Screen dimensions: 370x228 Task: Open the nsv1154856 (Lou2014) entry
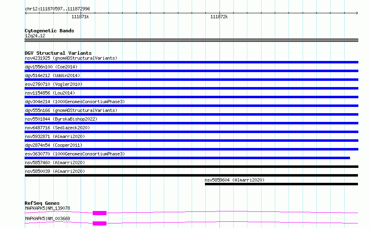[x=50, y=93]
